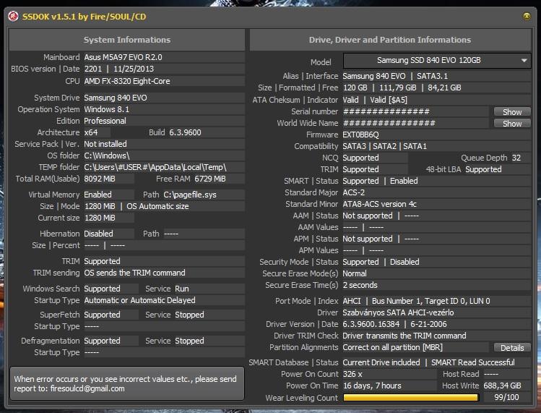This screenshot has height=413, width=541.
Task: Click Secure Erase Time value 2 seconds
Action: pos(360,285)
